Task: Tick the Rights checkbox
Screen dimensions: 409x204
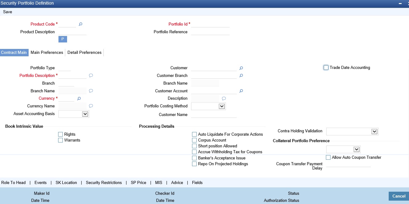Action: click(60, 134)
